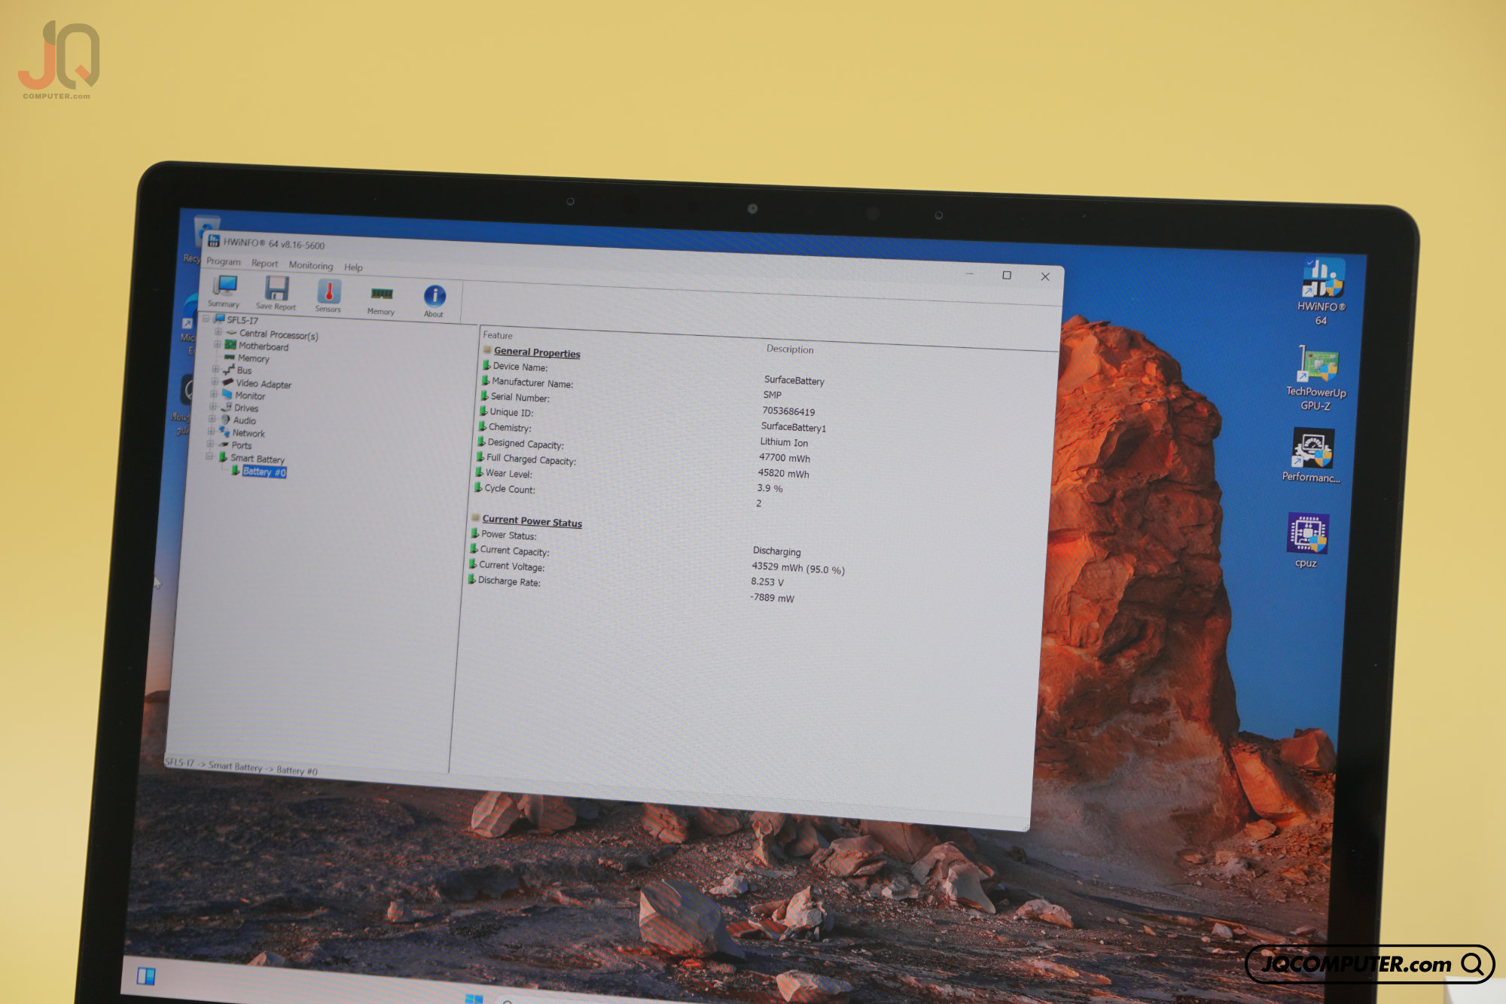This screenshot has height=1004, width=1506.
Task: Select the Bus tree item
Action: [x=237, y=370]
